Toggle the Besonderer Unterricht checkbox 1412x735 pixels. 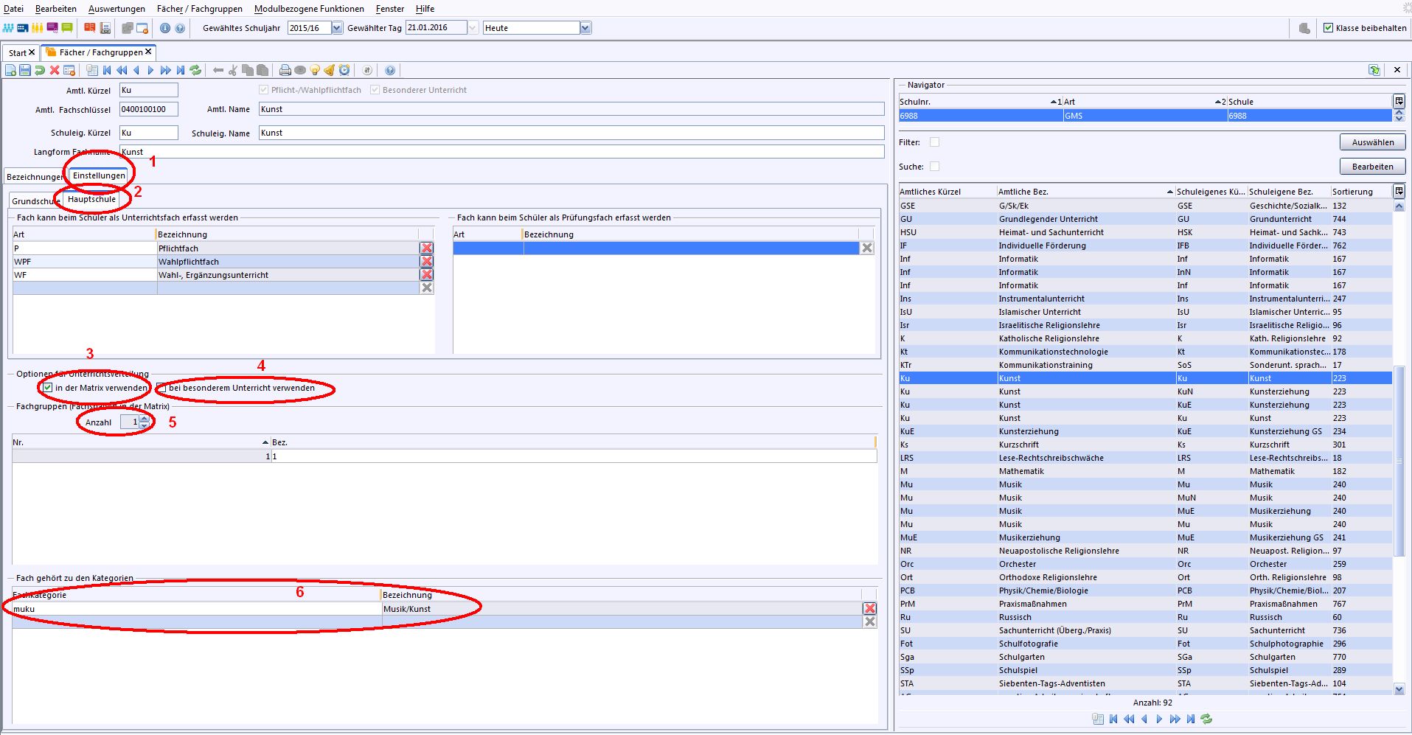[375, 90]
